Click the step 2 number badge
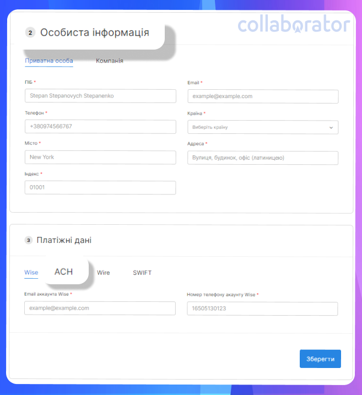Screen dimensions: 362x395 coord(30,33)
